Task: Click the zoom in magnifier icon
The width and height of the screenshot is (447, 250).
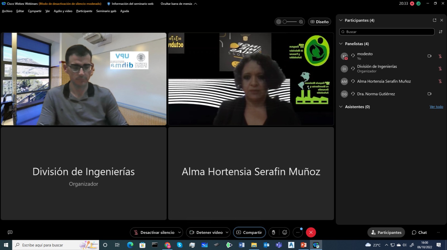Action: click(301, 22)
